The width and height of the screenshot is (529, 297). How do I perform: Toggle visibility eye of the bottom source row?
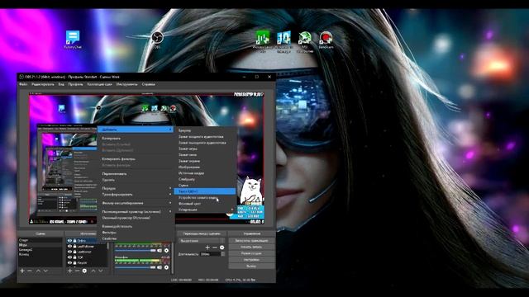tap(69, 262)
